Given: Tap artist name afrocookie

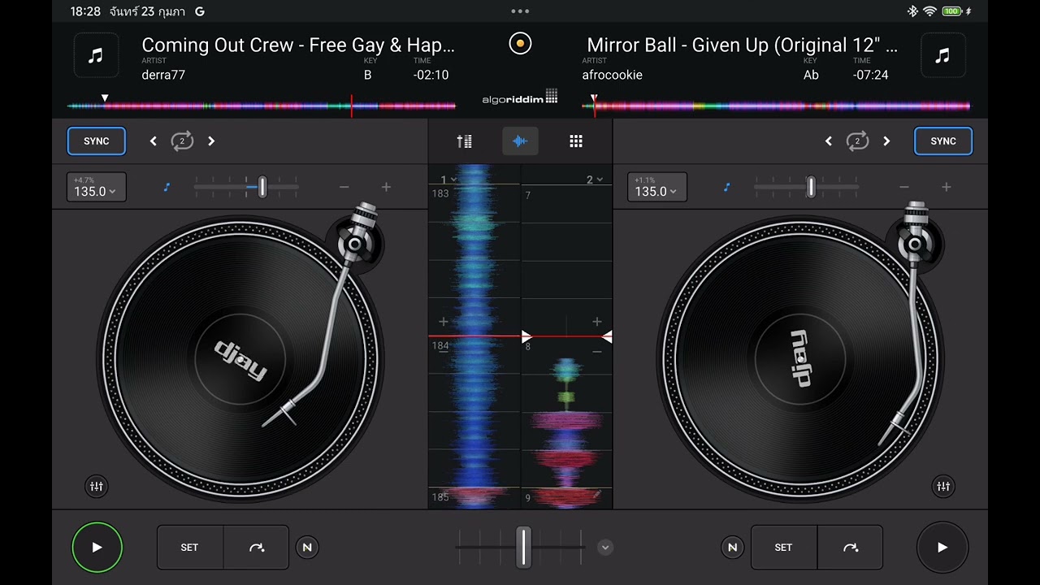Looking at the screenshot, I should click(612, 75).
